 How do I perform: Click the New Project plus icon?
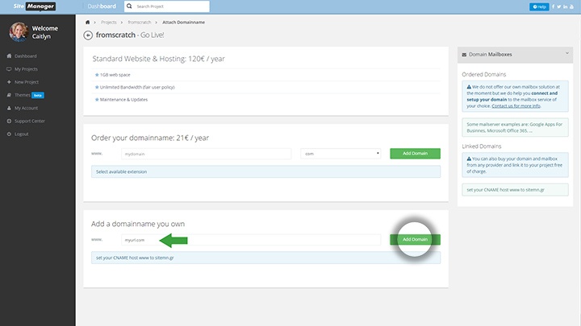pos(9,81)
